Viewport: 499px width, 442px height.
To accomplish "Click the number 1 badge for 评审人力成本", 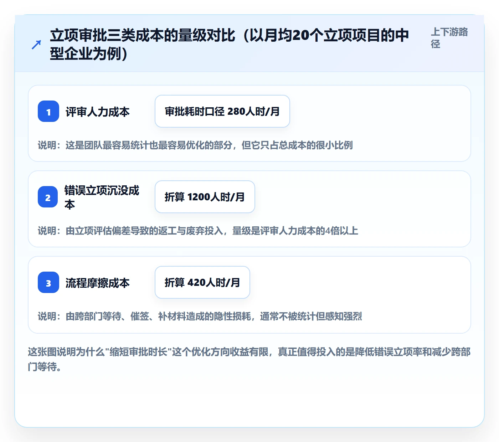I will pos(48,111).
